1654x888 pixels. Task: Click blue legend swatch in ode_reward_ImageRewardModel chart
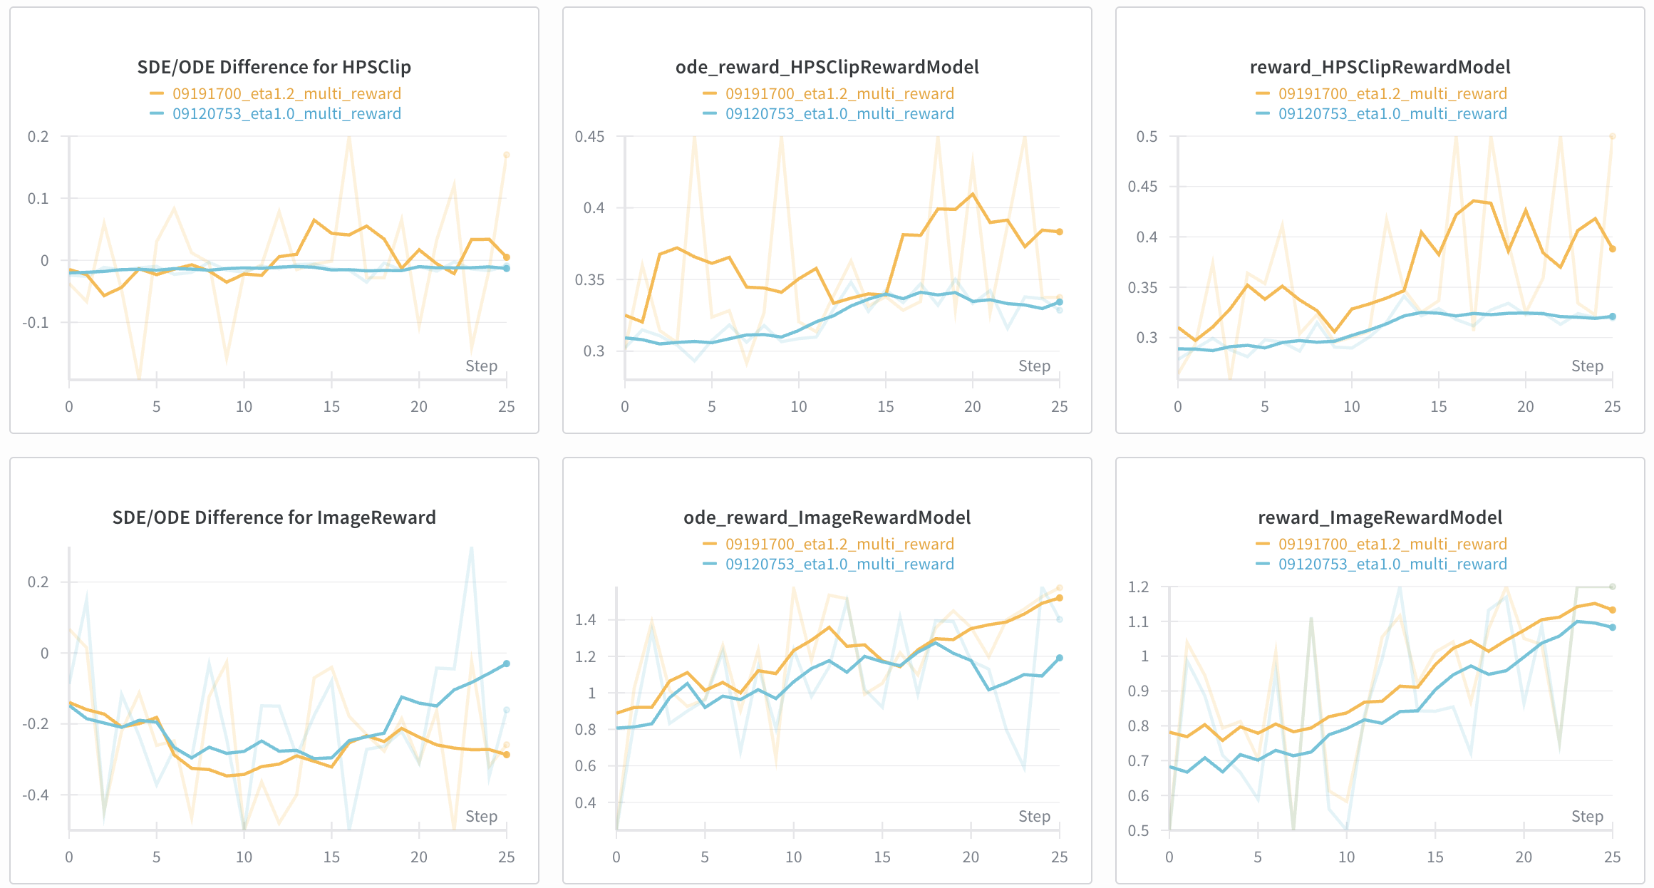(710, 564)
